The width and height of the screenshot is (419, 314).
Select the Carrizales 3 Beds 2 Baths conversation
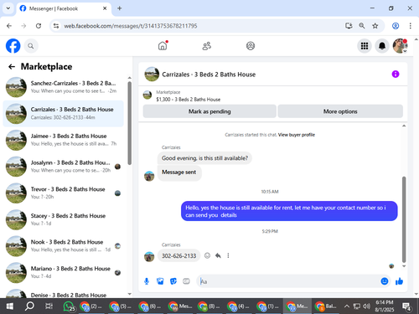(x=63, y=114)
